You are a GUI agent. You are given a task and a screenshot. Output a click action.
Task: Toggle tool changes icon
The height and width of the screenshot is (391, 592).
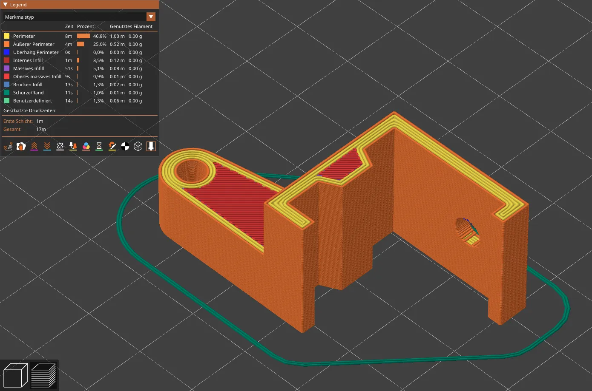(x=73, y=147)
